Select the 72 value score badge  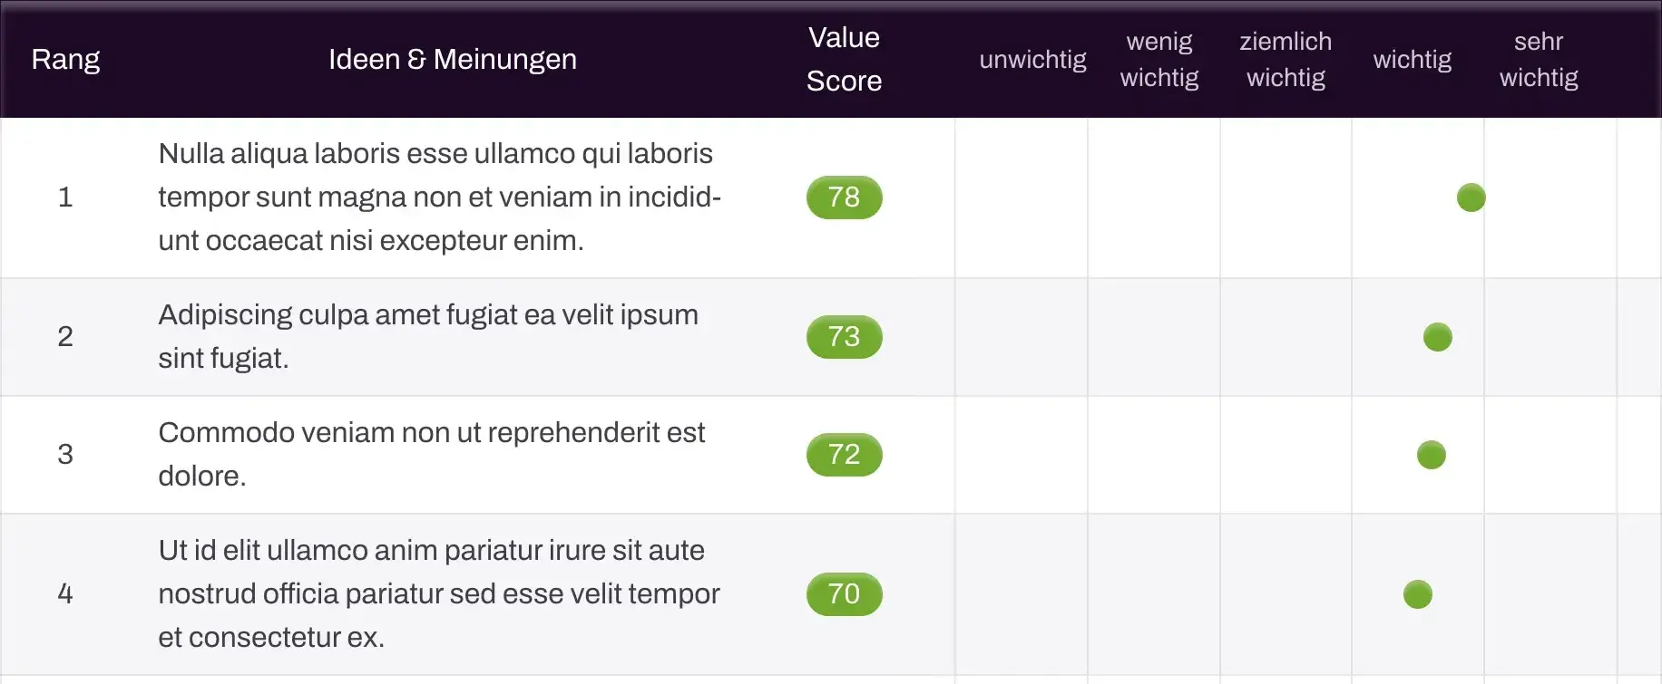pyautogui.click(x=844, y=455)
